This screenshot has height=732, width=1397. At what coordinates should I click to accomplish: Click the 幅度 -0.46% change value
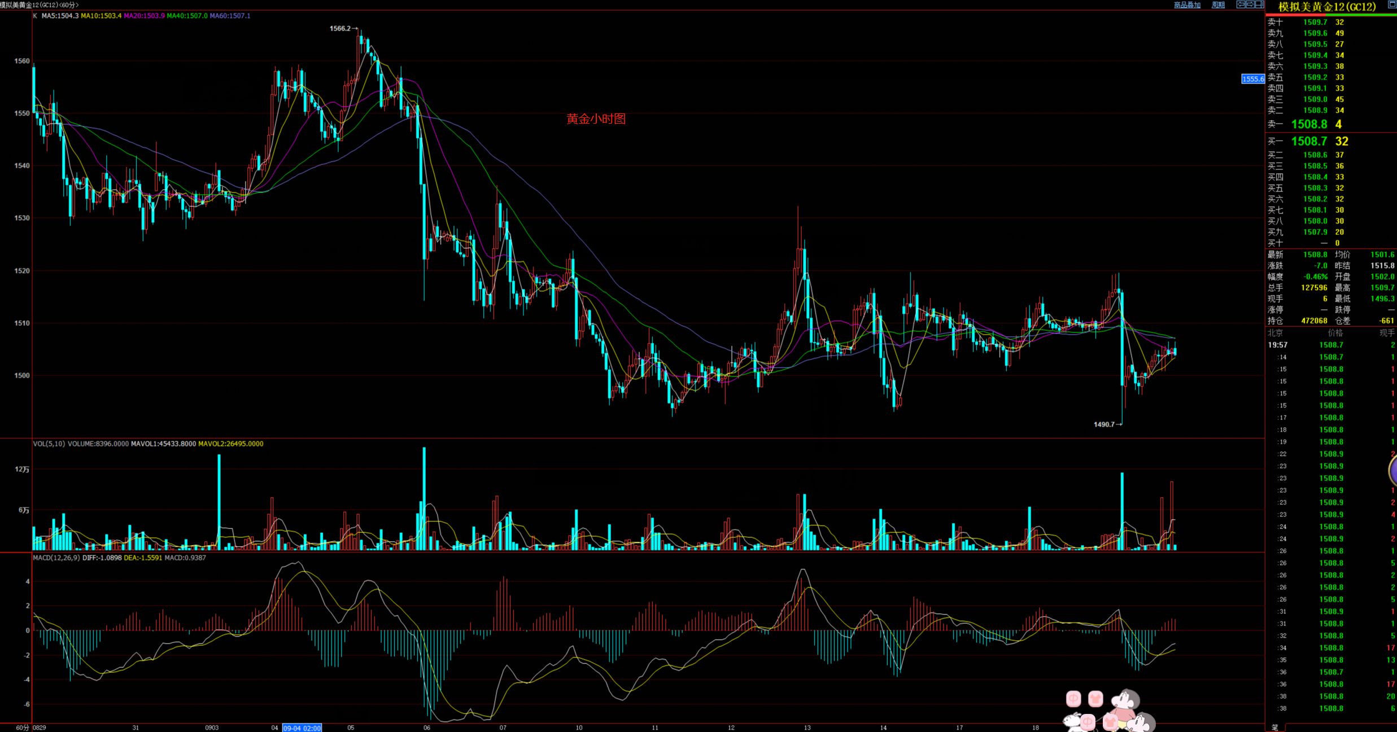pos(1316,277)
